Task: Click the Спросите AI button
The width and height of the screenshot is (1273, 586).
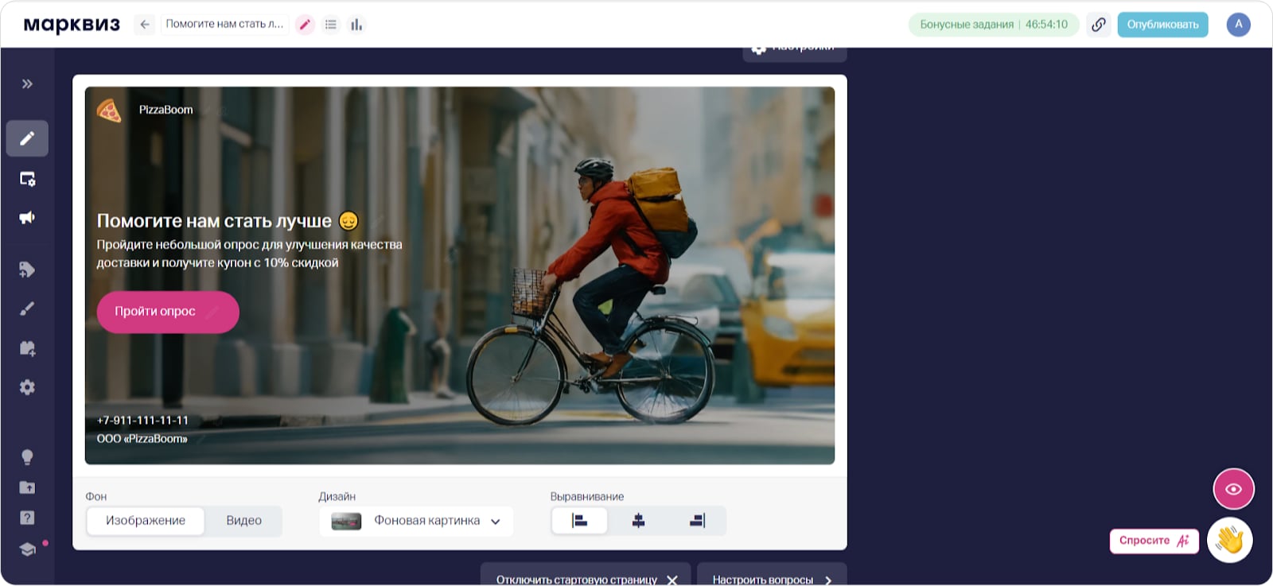Action: pos(1154,541)
